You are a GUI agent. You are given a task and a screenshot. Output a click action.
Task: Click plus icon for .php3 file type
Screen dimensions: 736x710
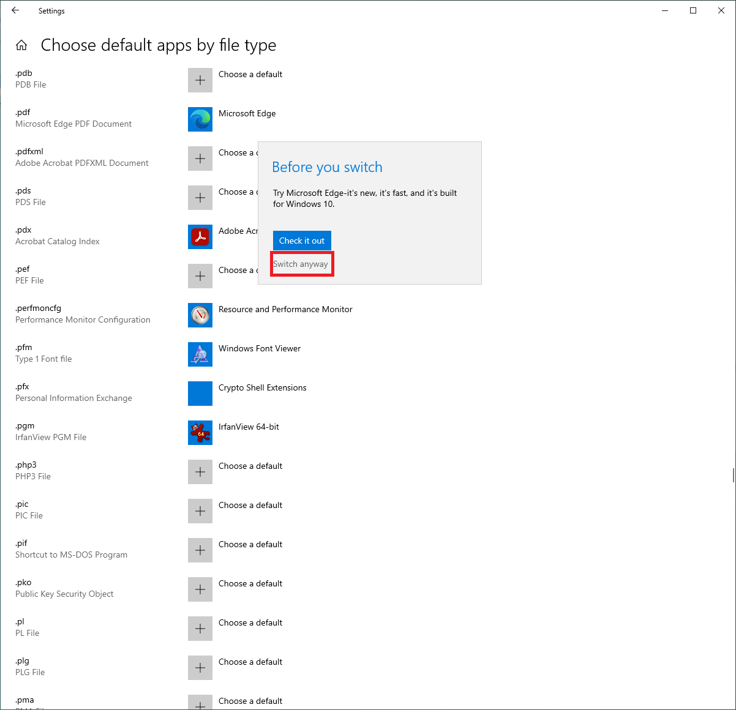(x=200, y=472)
